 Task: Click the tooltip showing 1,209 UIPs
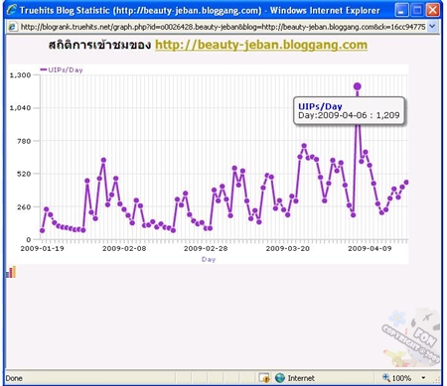pos(349,111)
